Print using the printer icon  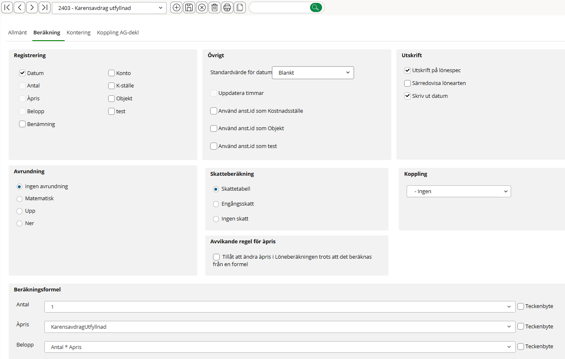tap(227, 7)
